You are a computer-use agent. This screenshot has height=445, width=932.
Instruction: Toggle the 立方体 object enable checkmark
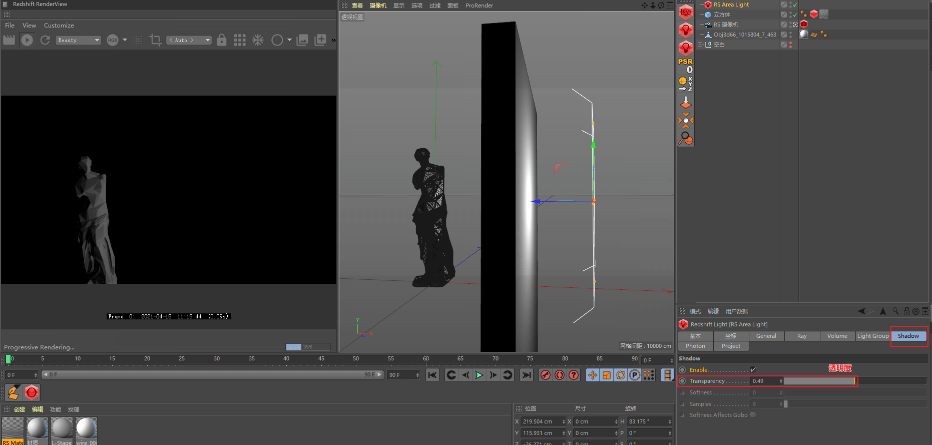tap(795, 15)
